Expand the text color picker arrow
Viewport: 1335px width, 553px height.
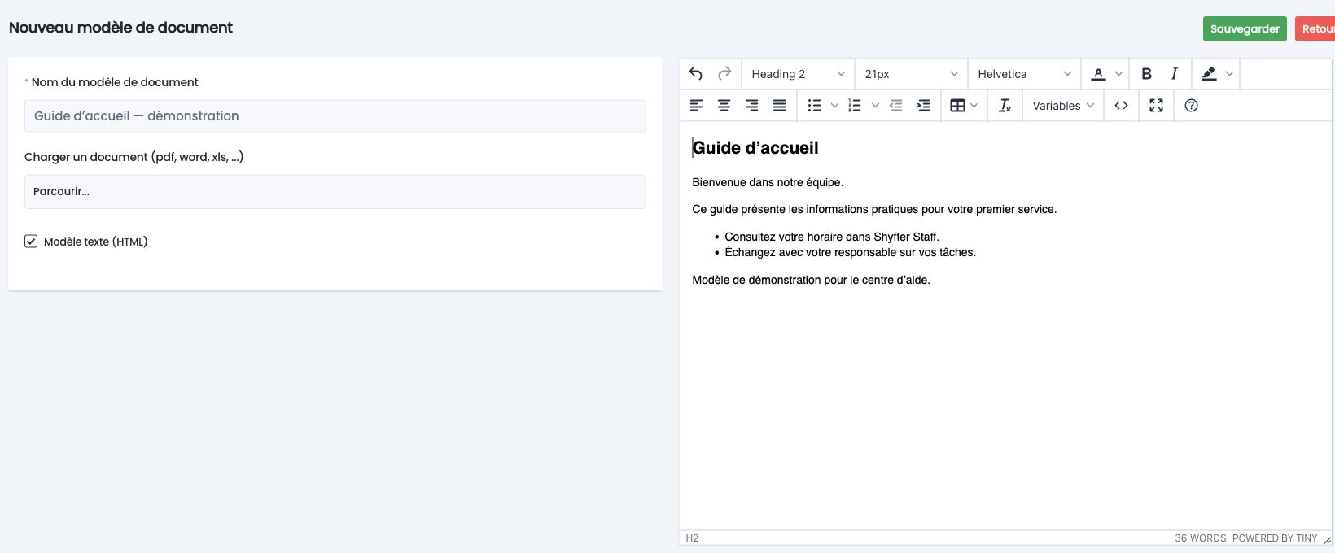click(1118, 73)
